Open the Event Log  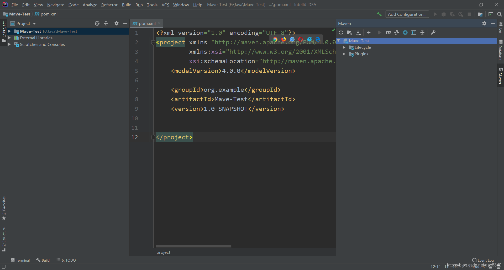[483, 260]
